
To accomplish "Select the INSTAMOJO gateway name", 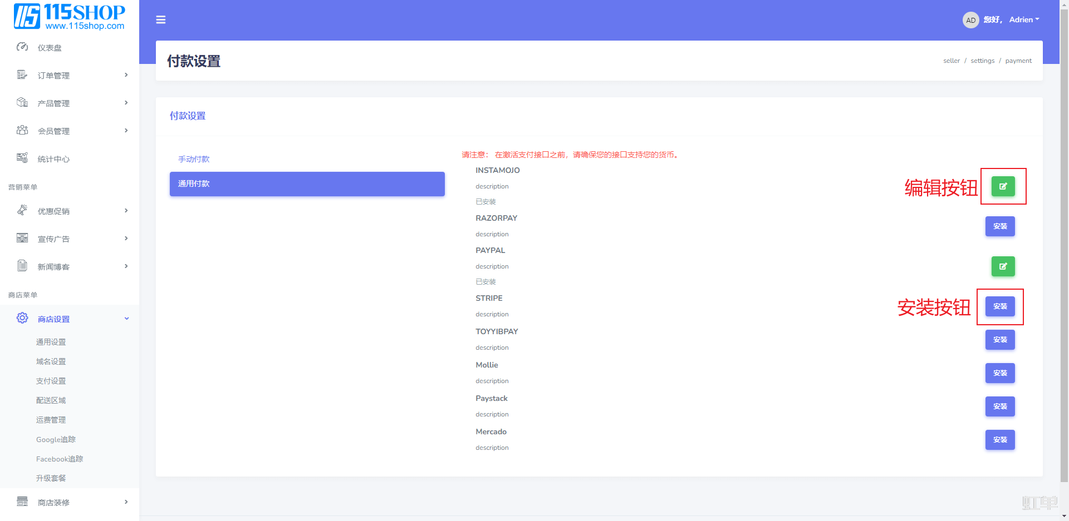I will coord(498,170).
